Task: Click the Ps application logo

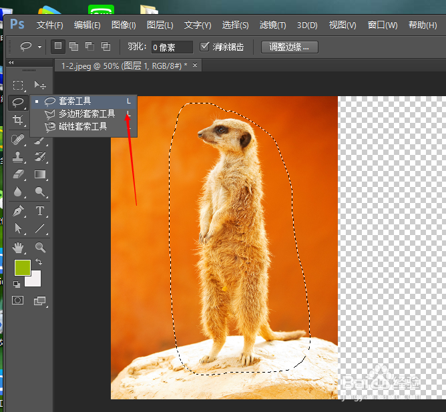Action: tap(17, 24)
